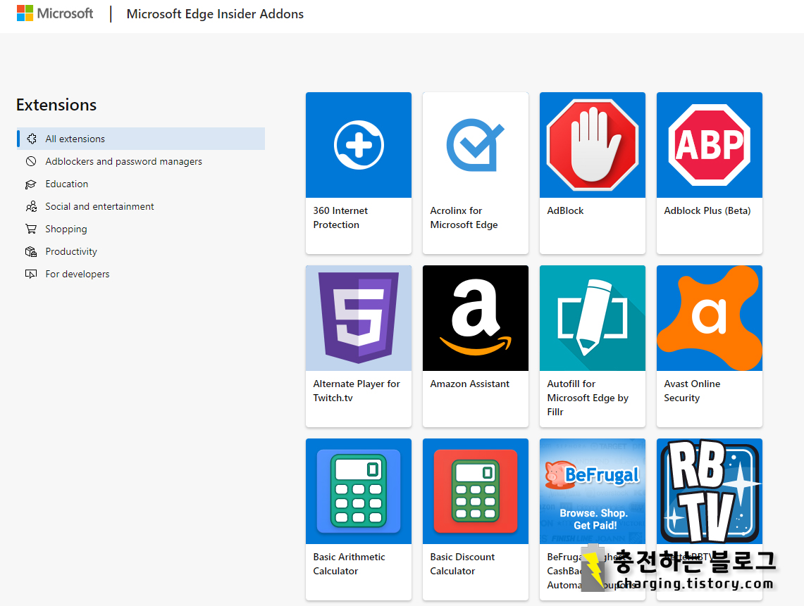Open the Avast Online Security orange icon
Screen dimensions: 804x606
coord(709,318)
